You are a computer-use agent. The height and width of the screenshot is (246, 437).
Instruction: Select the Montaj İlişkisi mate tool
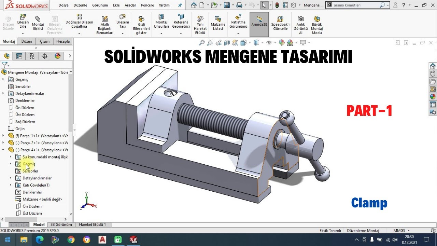[38, 23]
